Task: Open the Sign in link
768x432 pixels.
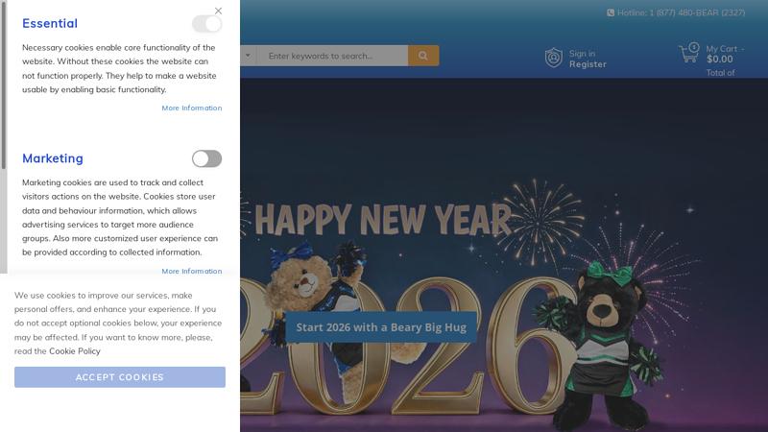Action: [x=582, y=54]
